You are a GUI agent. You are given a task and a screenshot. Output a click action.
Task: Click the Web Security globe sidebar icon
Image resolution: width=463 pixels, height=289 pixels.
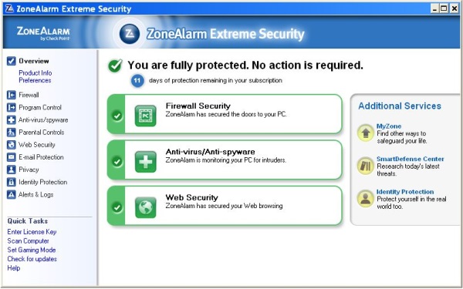tap(12, 145)
